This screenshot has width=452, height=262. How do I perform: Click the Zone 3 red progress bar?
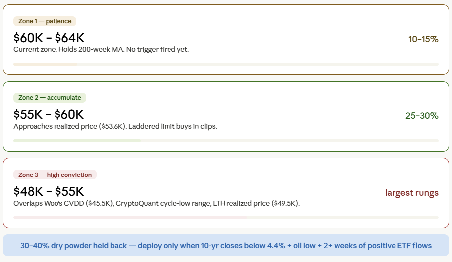tap(130, 218)
